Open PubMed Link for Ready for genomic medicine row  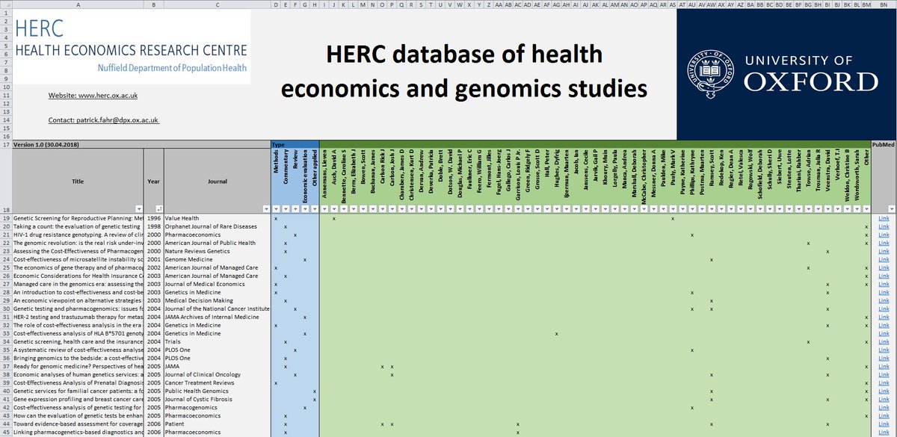(x=884, y=367)
